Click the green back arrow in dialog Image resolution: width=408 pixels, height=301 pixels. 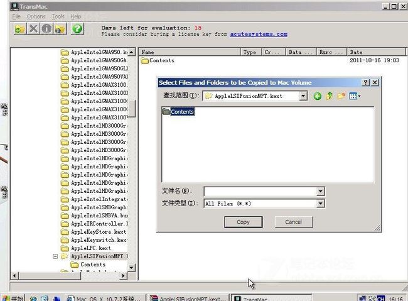pyautogui.click(x=317, y=96)
